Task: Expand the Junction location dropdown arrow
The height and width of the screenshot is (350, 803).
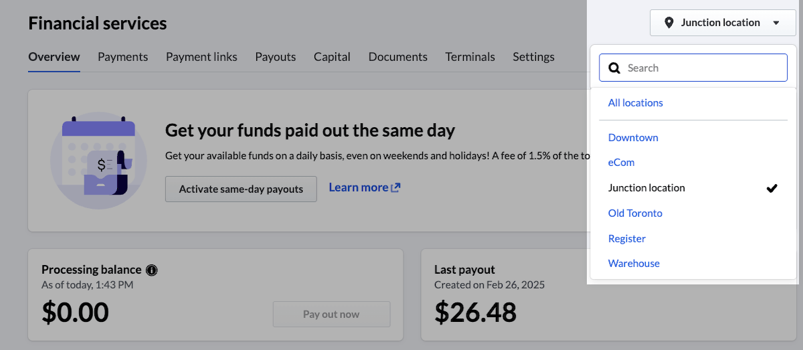Action: click(x=776, y=23)
